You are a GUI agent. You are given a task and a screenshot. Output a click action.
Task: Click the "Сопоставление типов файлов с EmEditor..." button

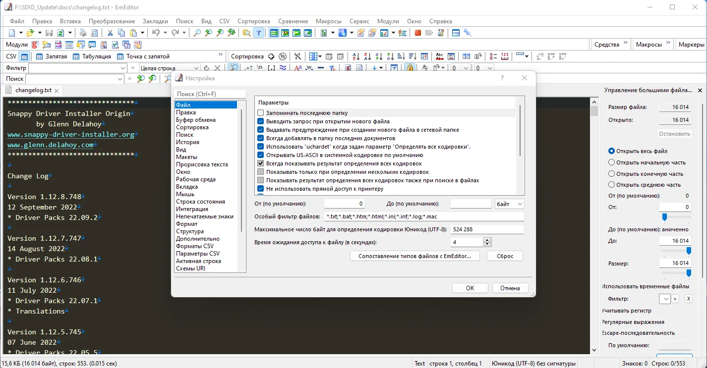point(414,256)
